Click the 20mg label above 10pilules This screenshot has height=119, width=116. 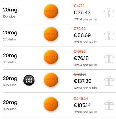tap(10, 10)
